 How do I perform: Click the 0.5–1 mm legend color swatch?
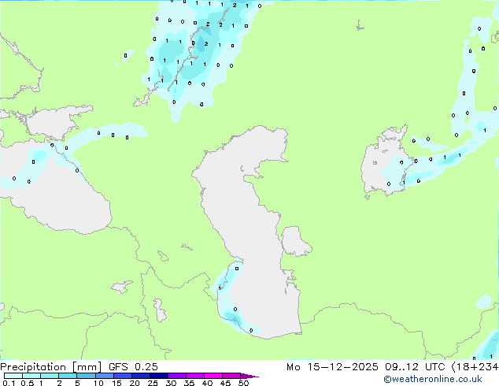point(31,376)
